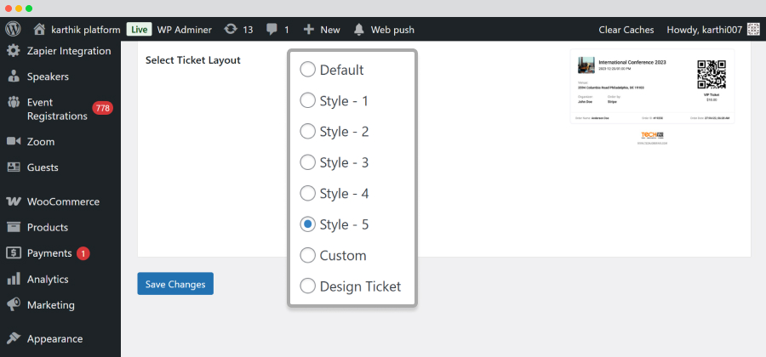Screen dimensions: 766x357
Task: Click the Marketing megaphone icon
Action: point(14,305)
